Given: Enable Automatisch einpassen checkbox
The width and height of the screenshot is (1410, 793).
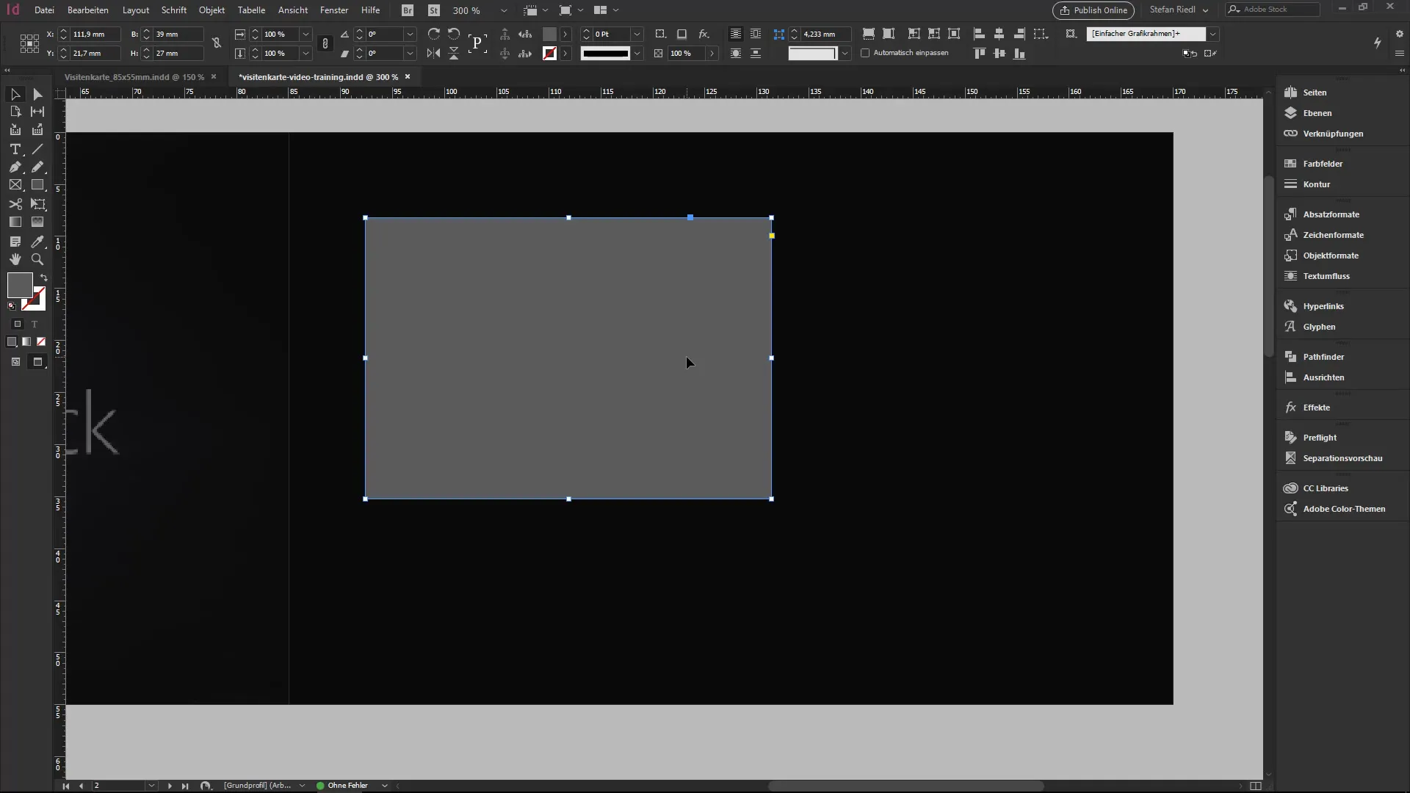Looking at the screenshot, I should (865, 53).
